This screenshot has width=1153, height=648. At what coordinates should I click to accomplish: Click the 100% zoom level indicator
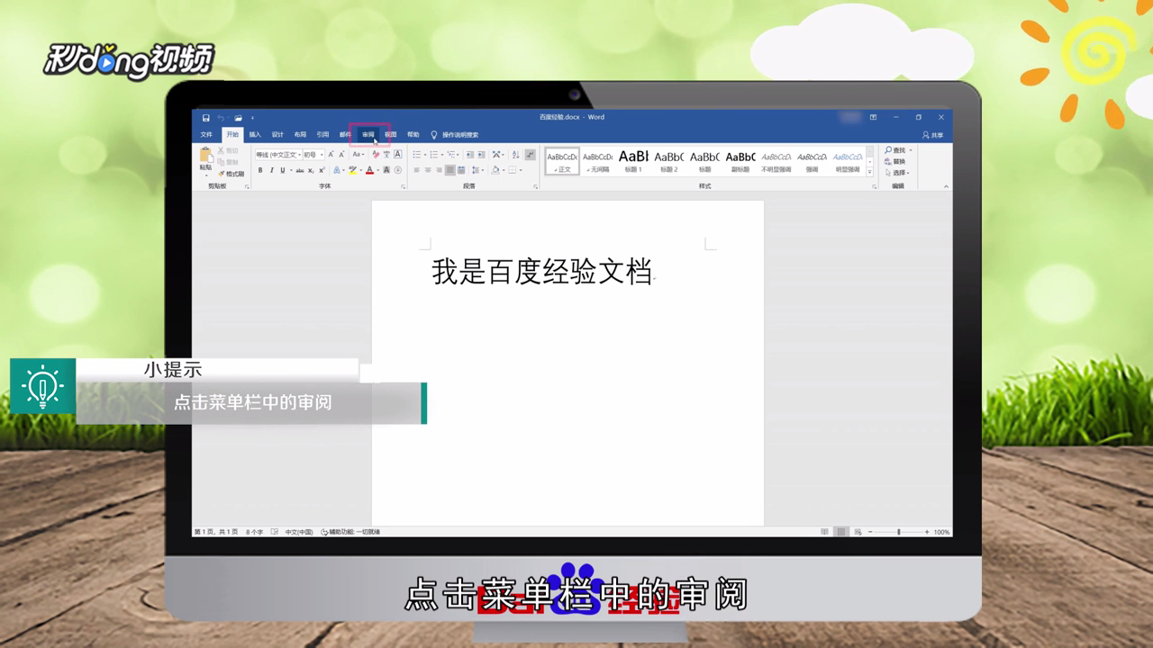(x=941, y=532)
